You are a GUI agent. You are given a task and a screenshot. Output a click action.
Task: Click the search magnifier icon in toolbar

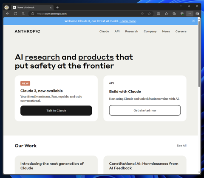click(23, 14)
